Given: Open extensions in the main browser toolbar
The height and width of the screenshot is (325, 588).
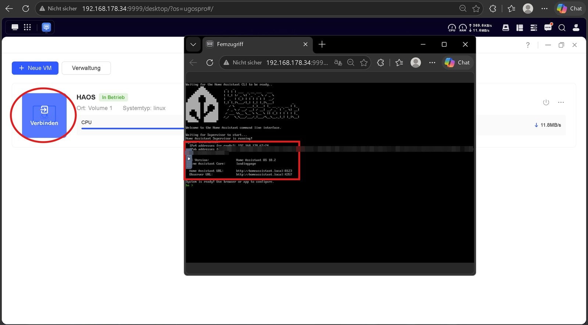Looking at the screenshot, I should pyautogui.click(x=493, y=8).
